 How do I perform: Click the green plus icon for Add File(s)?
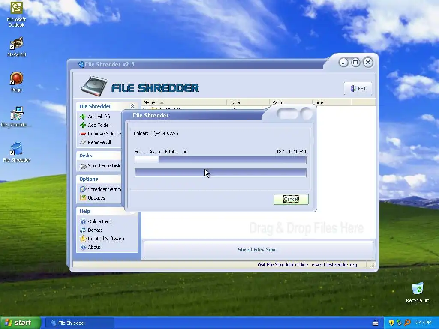pyautogui.click(x=83, y=117)
